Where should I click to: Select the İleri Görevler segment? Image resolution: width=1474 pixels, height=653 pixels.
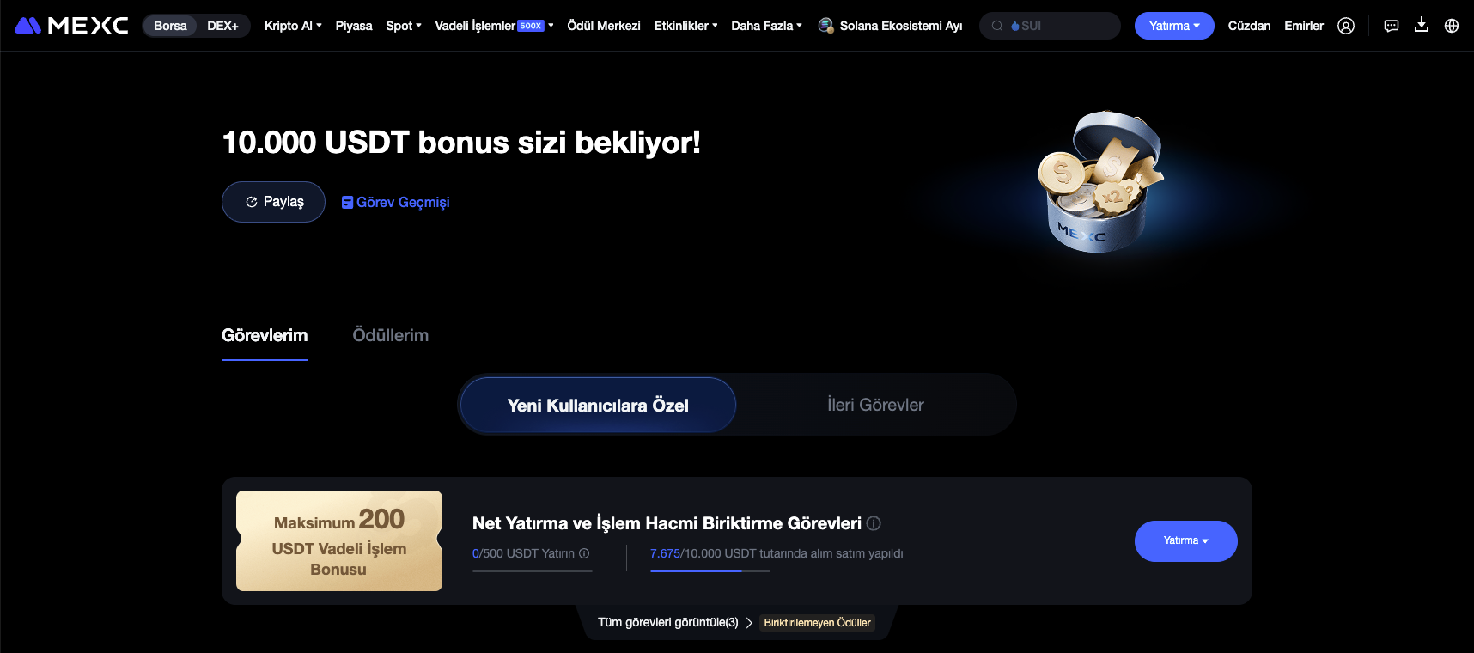click(875, 405)
